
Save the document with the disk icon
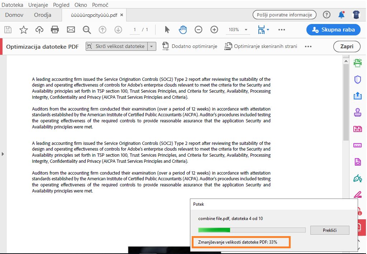coord(8,30)
